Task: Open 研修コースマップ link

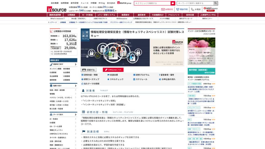Action: tap(90, 79)
